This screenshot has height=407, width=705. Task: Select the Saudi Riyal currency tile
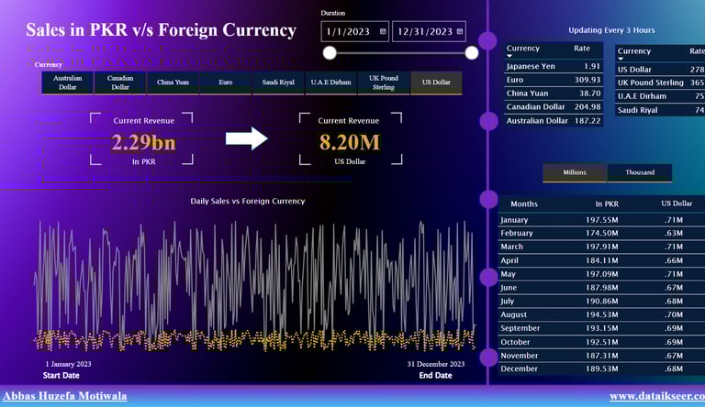(x=278, y=82)
